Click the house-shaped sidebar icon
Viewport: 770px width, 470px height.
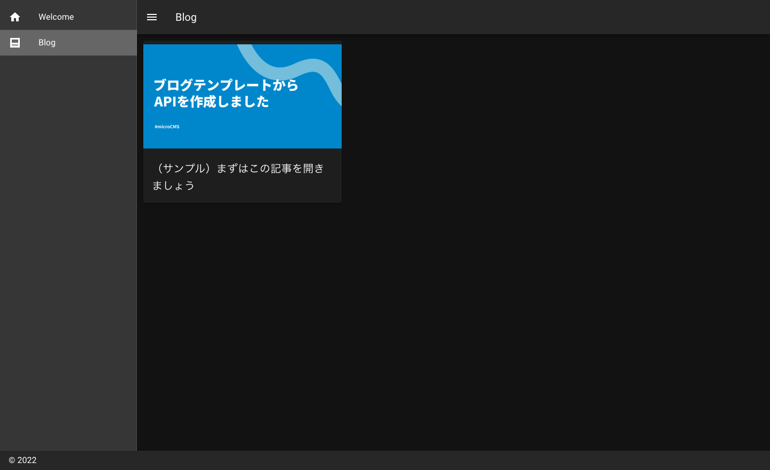pos(14,17)
